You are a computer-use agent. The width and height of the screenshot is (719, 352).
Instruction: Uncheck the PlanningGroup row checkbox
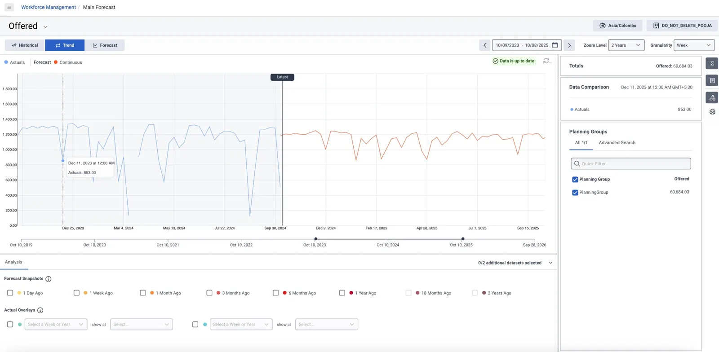click(x=575, y=193)
